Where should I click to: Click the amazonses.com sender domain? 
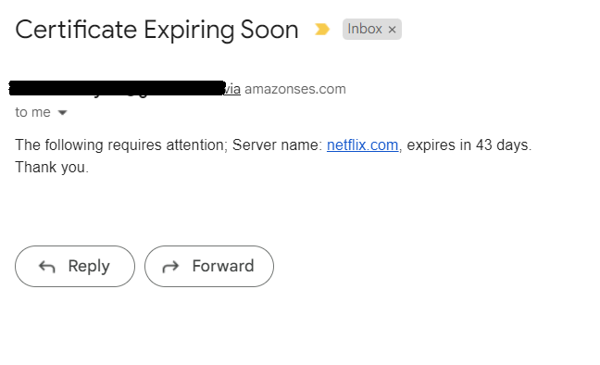coord(295,89)
